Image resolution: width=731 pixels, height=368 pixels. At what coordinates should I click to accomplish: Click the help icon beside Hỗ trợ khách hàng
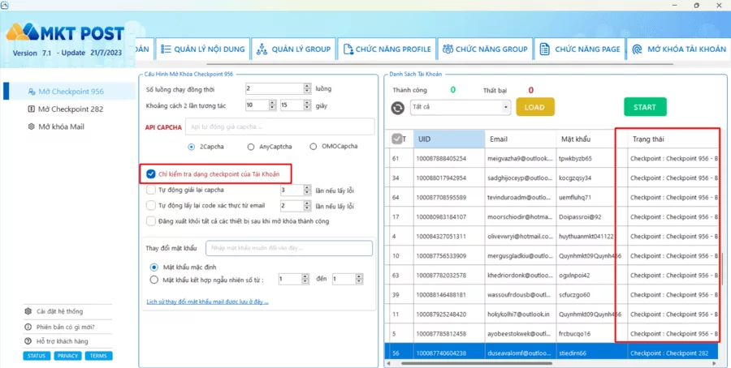click(28, 341)
